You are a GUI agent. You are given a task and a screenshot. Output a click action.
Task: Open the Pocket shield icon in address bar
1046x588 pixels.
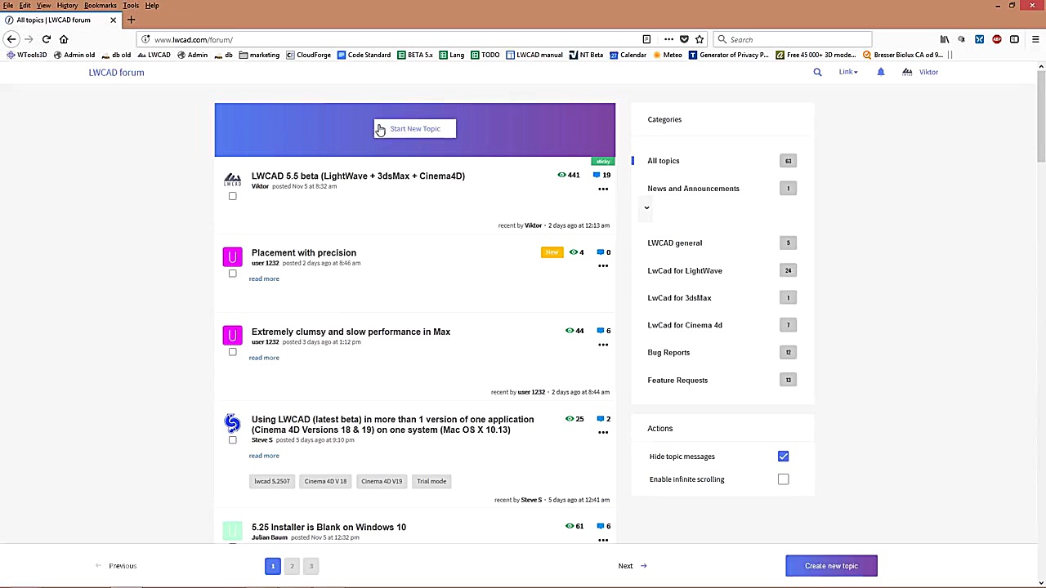(x=684, y=39)
